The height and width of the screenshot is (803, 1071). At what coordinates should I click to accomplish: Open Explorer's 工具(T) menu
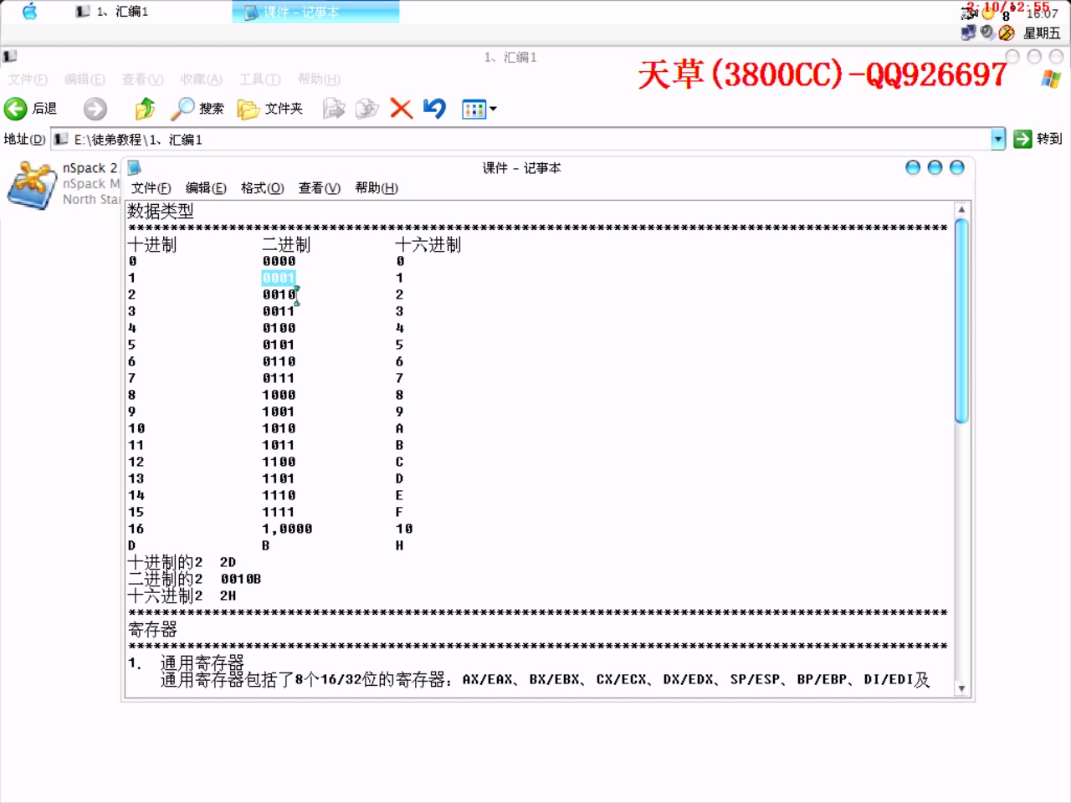coord(259,79)
